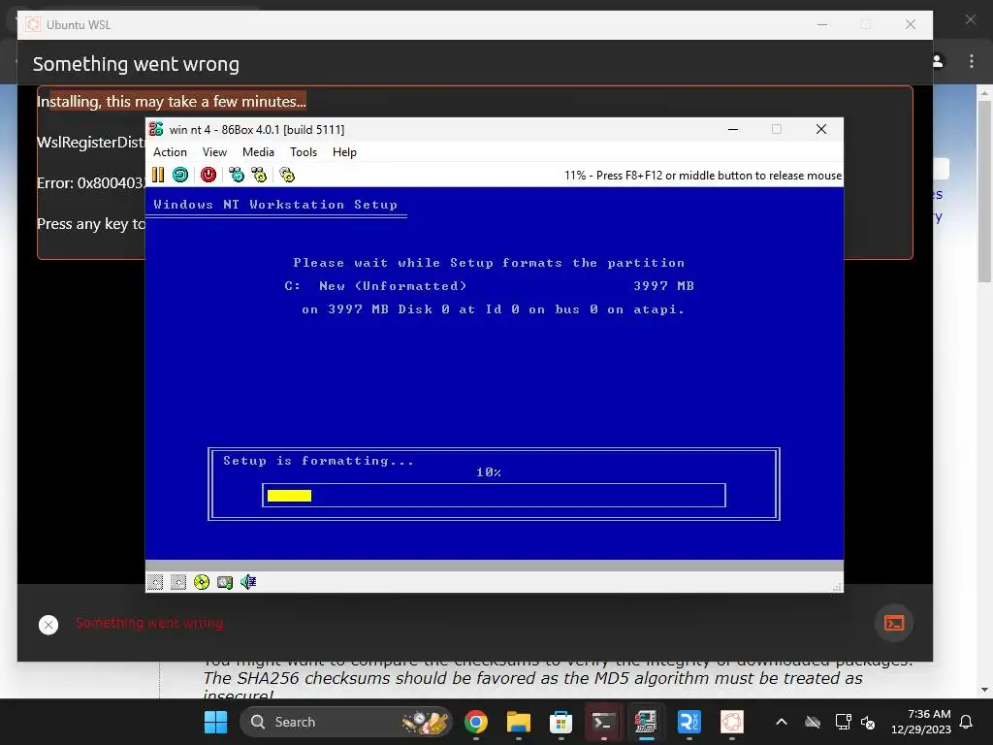Click the emulation speed text in toolbar

tap(703, 176)
